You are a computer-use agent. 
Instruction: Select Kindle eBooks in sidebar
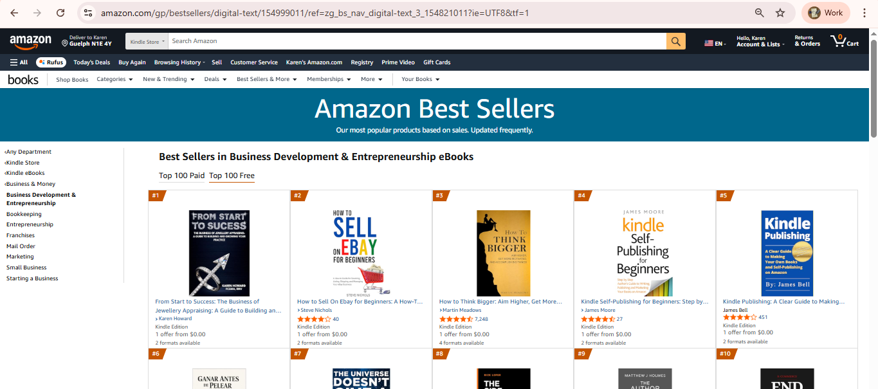(x=24, y=173)
